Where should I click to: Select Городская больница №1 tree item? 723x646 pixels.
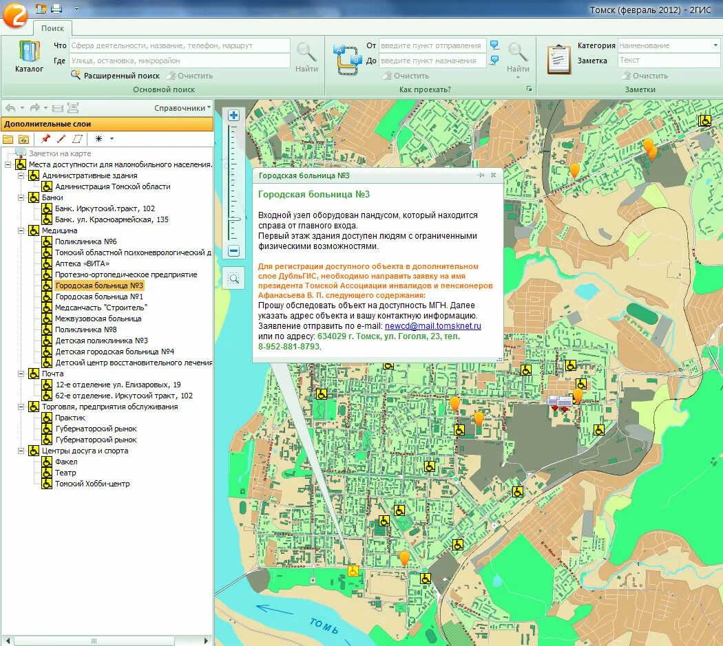point(99,297)
